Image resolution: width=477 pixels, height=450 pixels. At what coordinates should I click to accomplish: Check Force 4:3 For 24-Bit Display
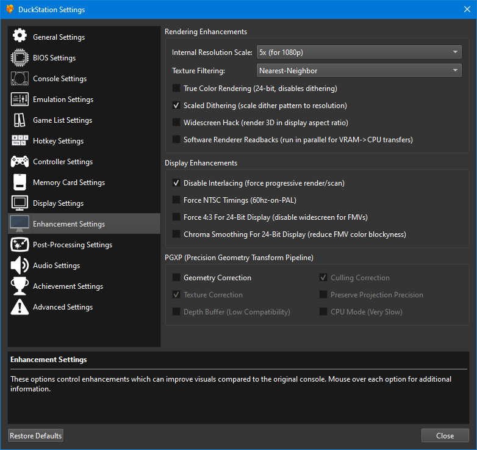coord(176,217)
